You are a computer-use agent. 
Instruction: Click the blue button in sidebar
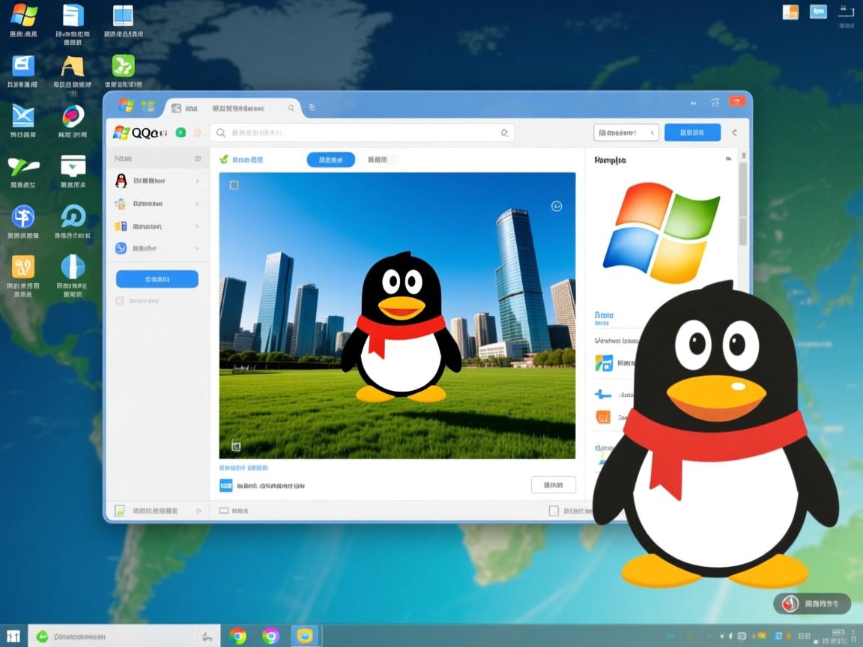click(x=157, y=279)
